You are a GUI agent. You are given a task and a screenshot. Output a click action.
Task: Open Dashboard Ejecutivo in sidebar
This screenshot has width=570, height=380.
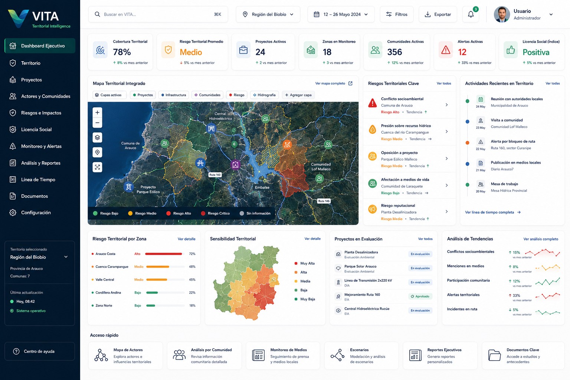pos(40,46)
